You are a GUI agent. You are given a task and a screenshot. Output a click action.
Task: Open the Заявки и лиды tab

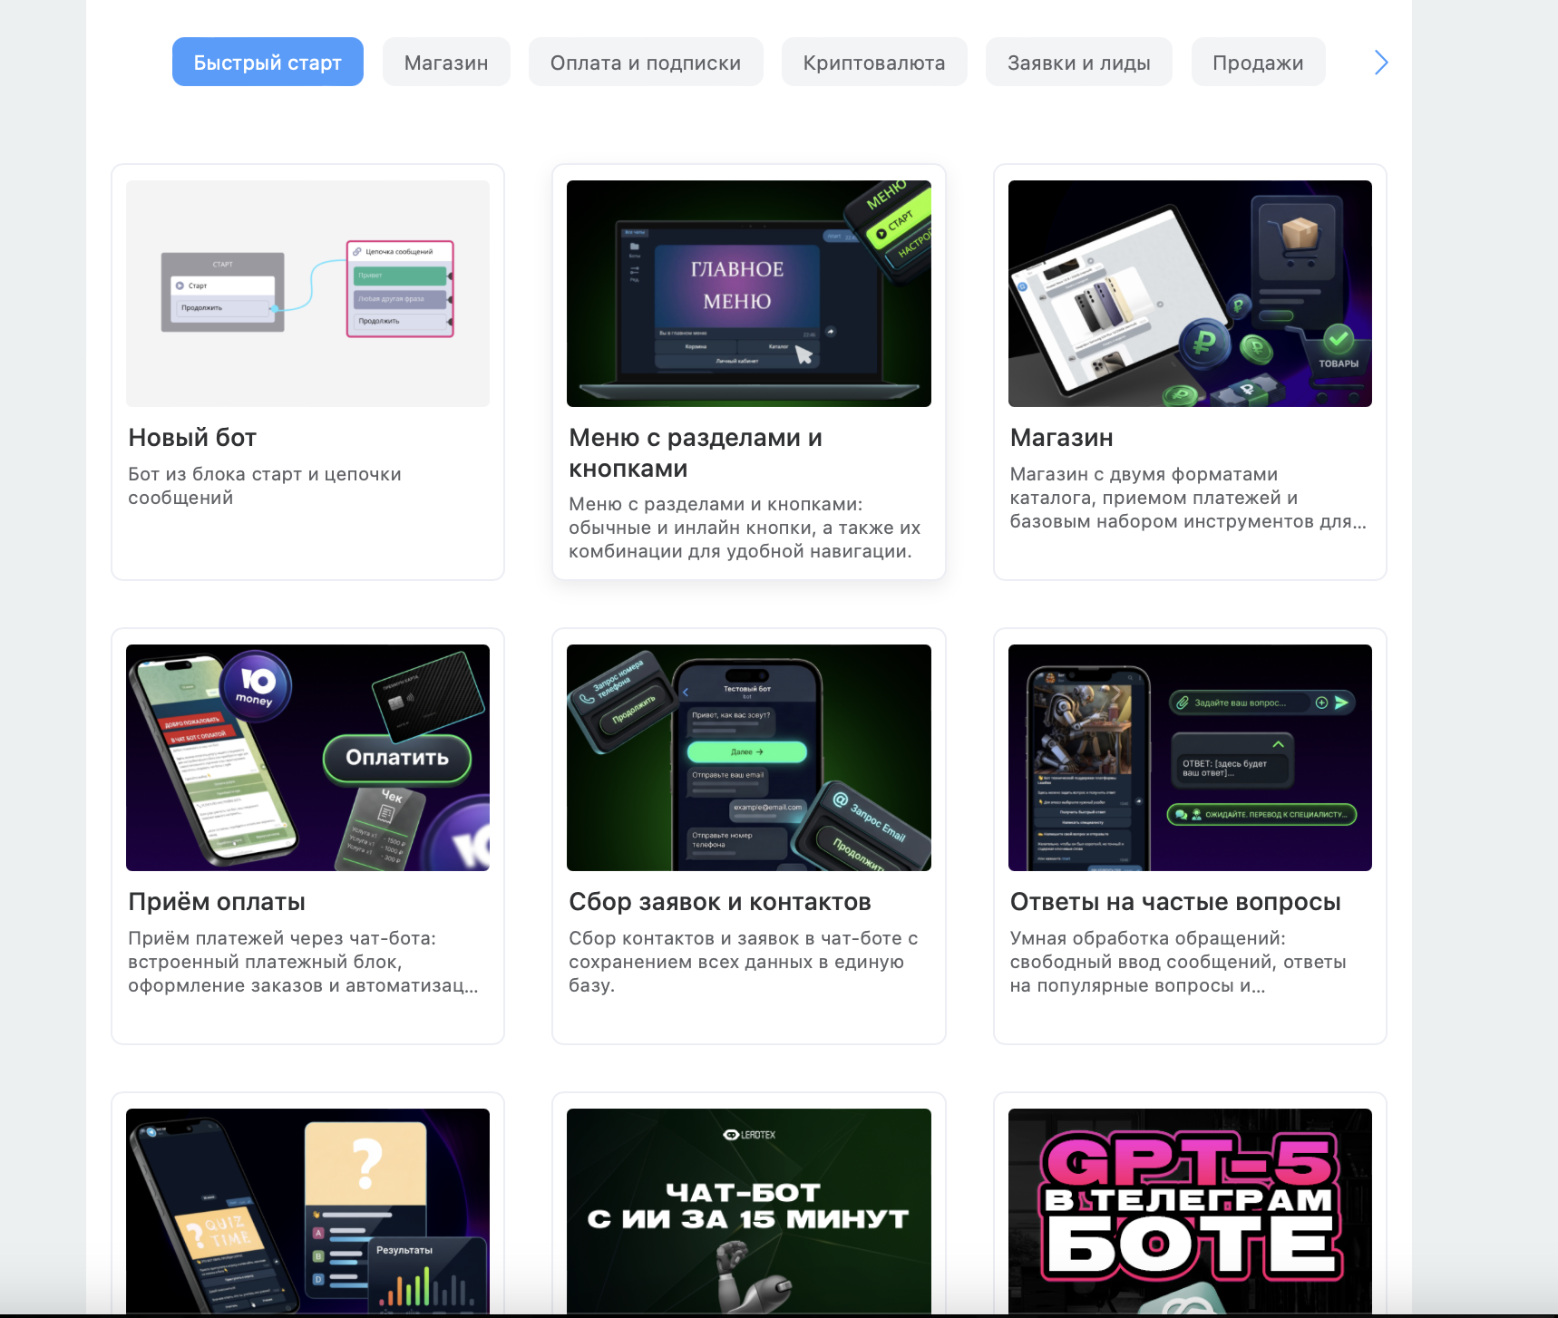click(1079, 62)
